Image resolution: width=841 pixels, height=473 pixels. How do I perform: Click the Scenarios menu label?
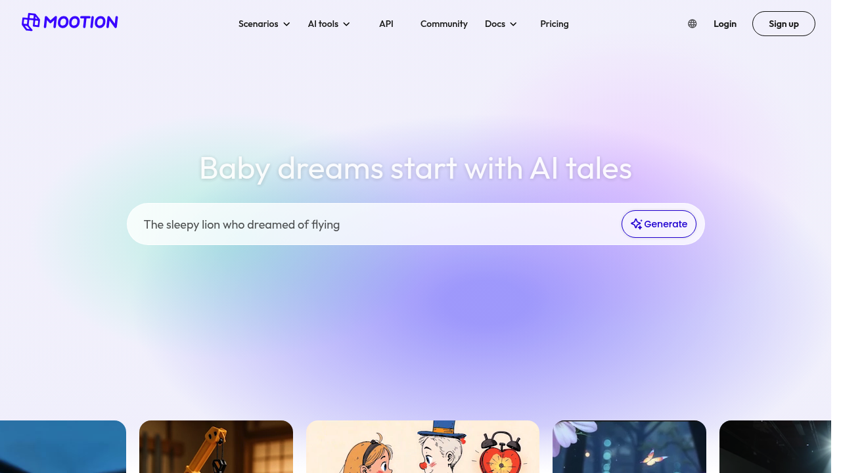pyautogui.click(x=258, y=24)
